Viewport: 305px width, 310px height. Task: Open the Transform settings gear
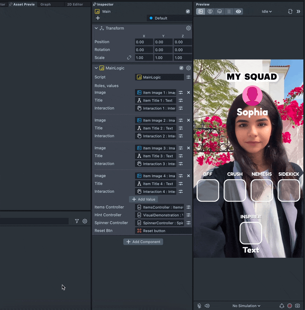pyautogui.click(x=188, y=28)
